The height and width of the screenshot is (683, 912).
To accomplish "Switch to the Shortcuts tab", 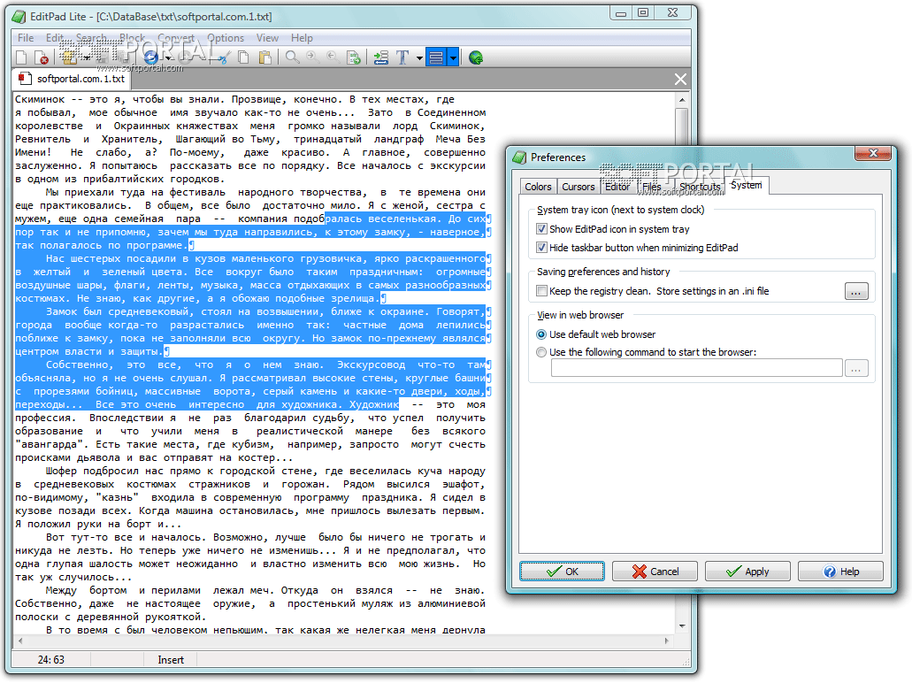I will click(x=700, y=187).
